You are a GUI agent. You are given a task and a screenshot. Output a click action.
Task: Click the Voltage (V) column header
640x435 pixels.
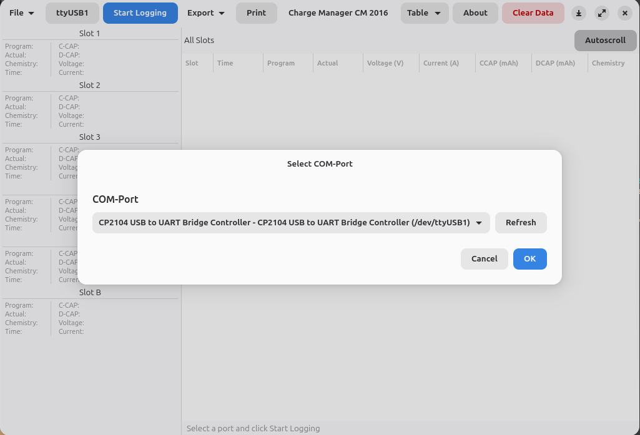coord(385,63)
